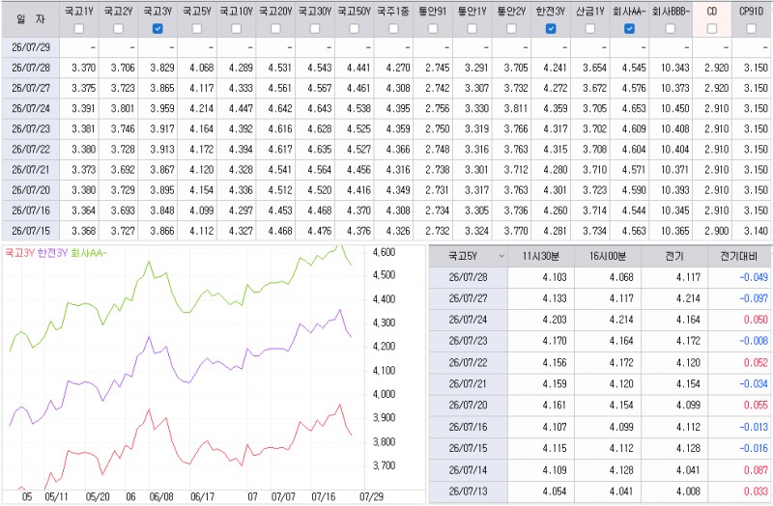
Task: Enable the 국고10Y checkbox
Action: pyautogui.click(x=236, y=29)
